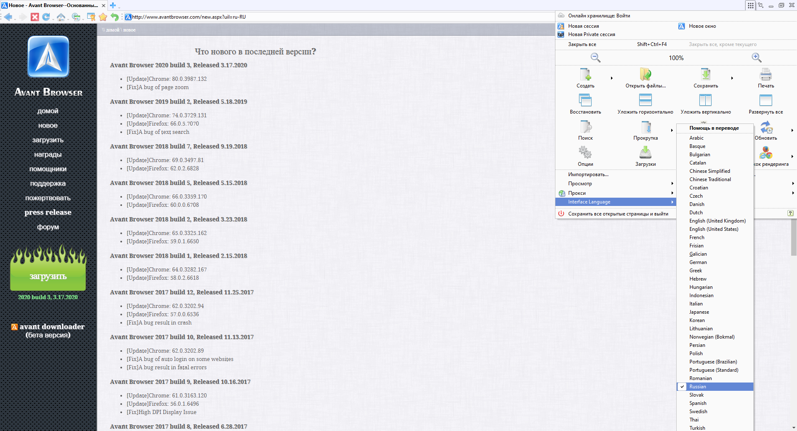Click the Stop loading red X icon
797x431 pixels.
pyautogui.click(x=35, y=17)
